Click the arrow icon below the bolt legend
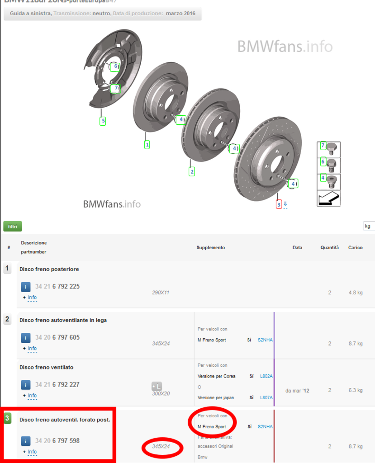The height and width of the screenshot is (463, 375). (x=328, y=198)
